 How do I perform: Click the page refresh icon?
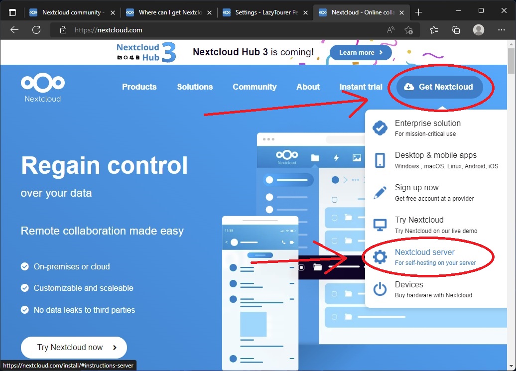[x=36, y=30]
